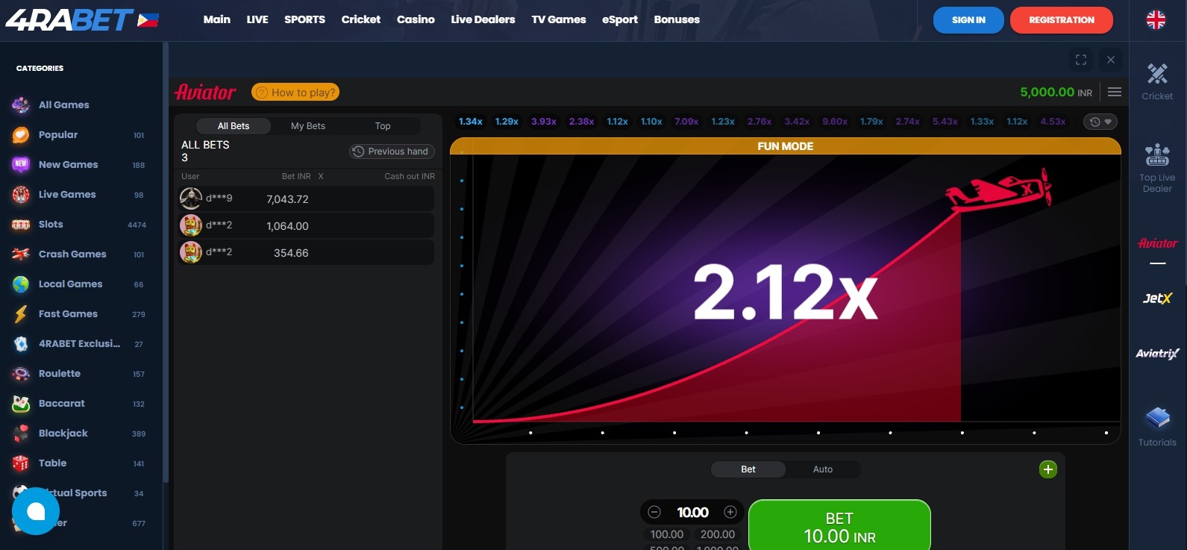Click the 1,064.00 bet row

coord(307,226)
